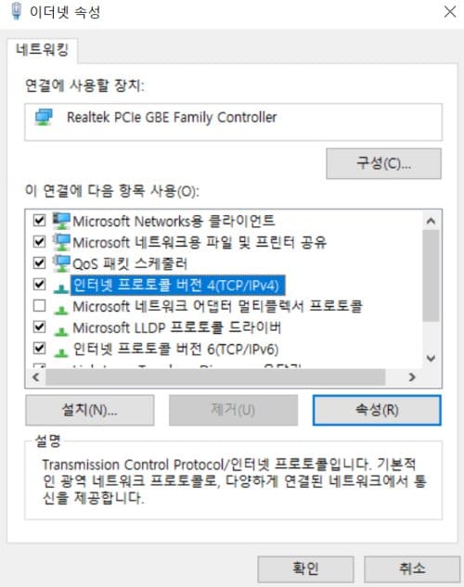Select the 네트워킹 tab
Screen dimensions: 464x587
coord(43,50)
